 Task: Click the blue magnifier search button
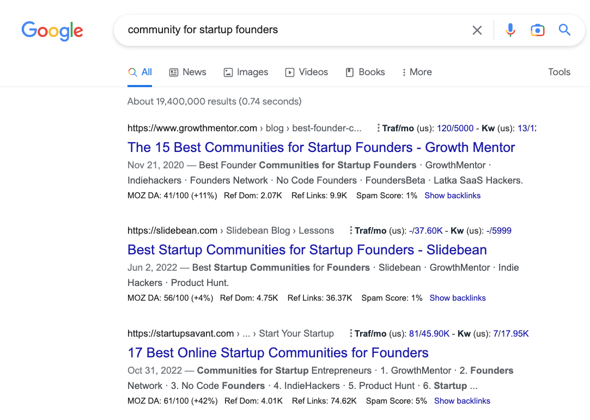(x=564, y=30)
